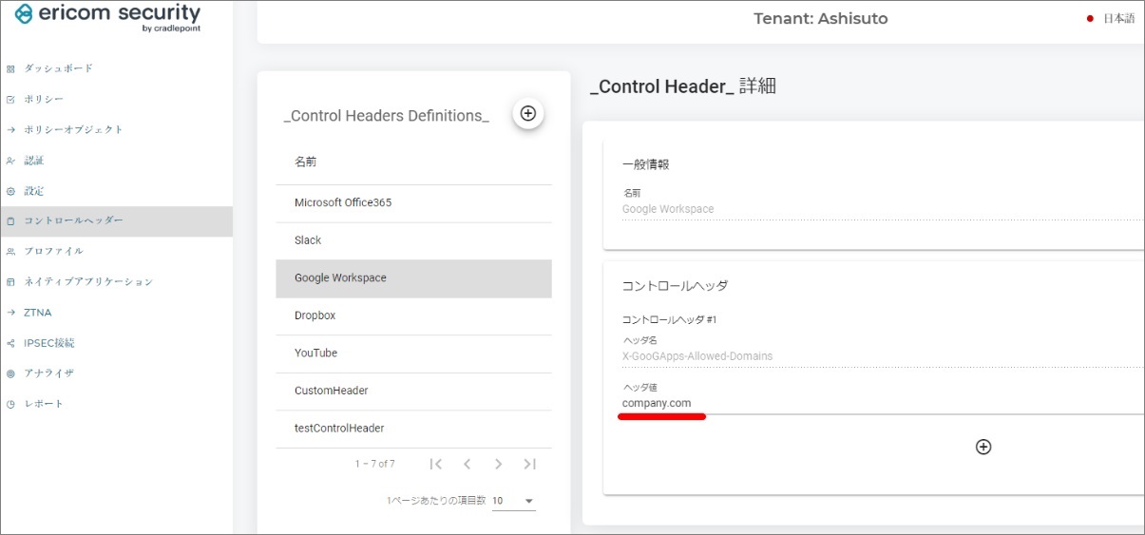Open the アナライザ sidebar item
The image size is (1145, 535).
coord(48,373)
